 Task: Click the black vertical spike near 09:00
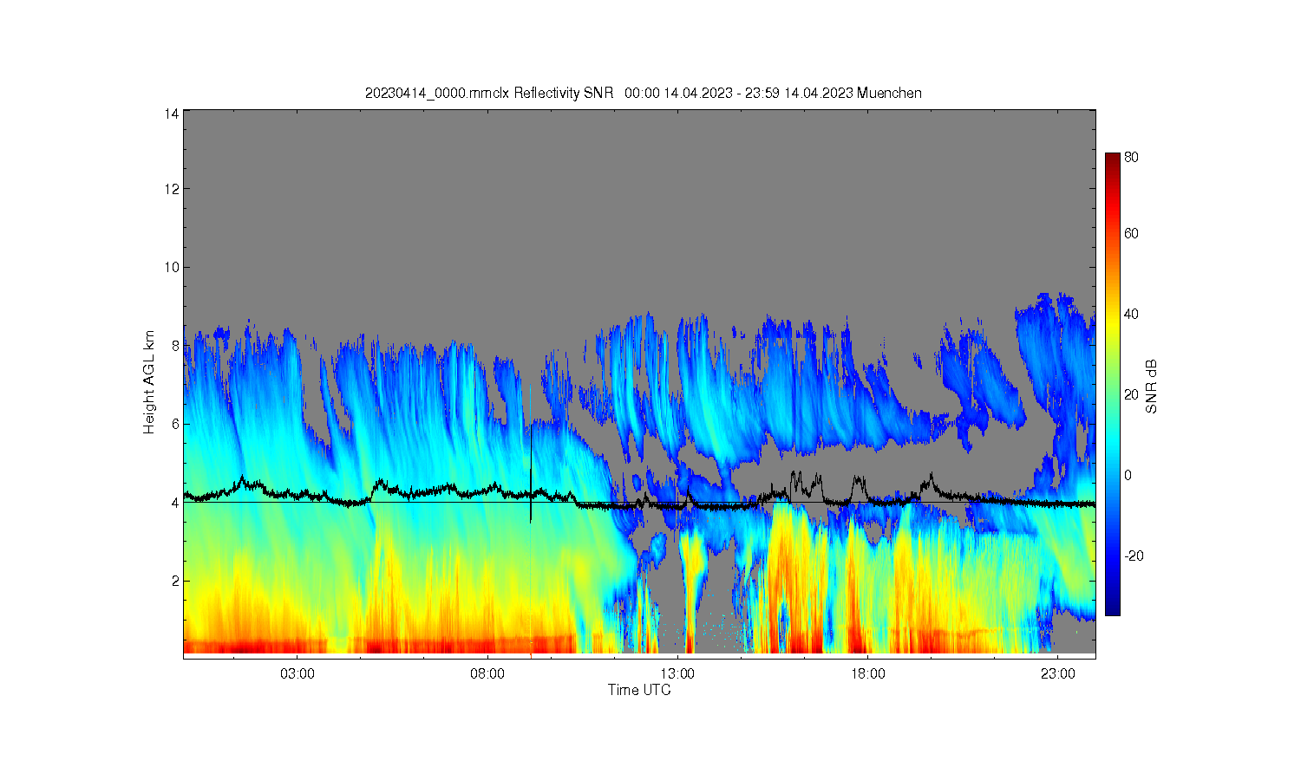531,475
